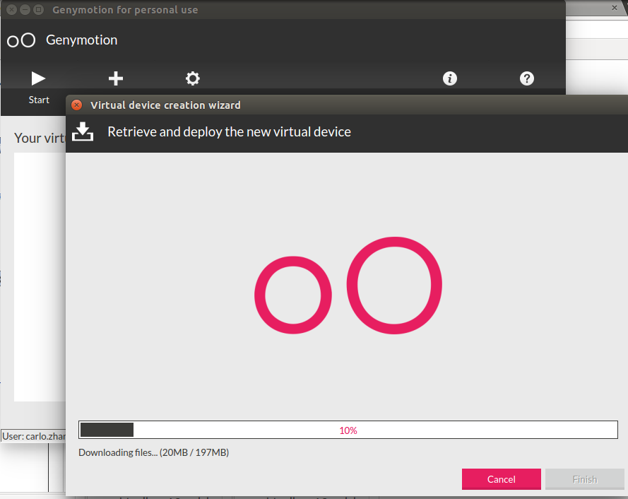Close the background window with top-right X
This screenshot has width=628, height=499.
click(615, 8)
